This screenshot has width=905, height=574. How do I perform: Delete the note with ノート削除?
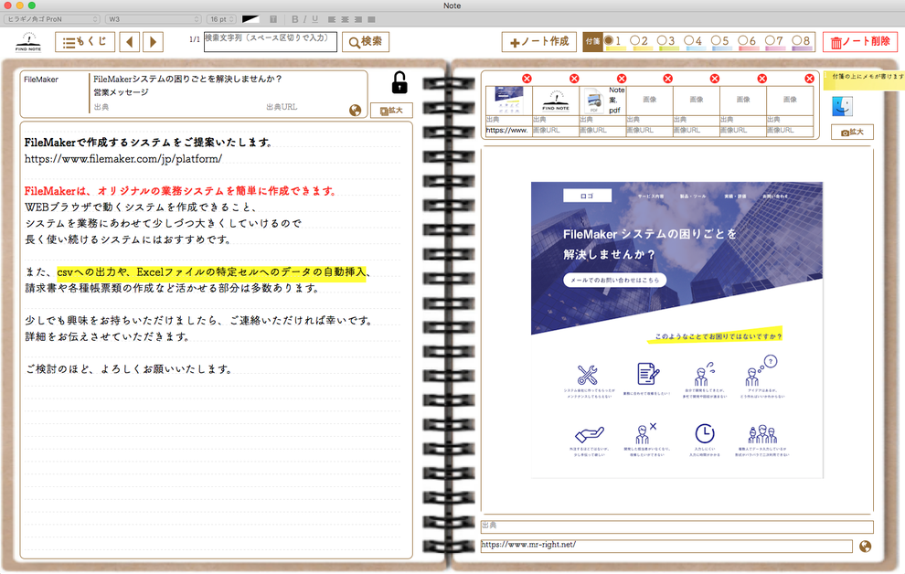click(860, 42)
